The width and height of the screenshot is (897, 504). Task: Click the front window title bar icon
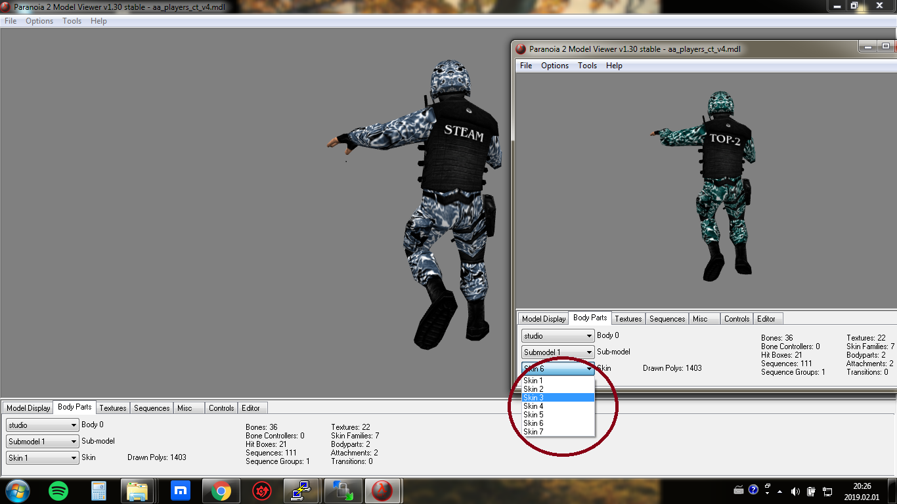pyautogui.click(x=521, y=49)
